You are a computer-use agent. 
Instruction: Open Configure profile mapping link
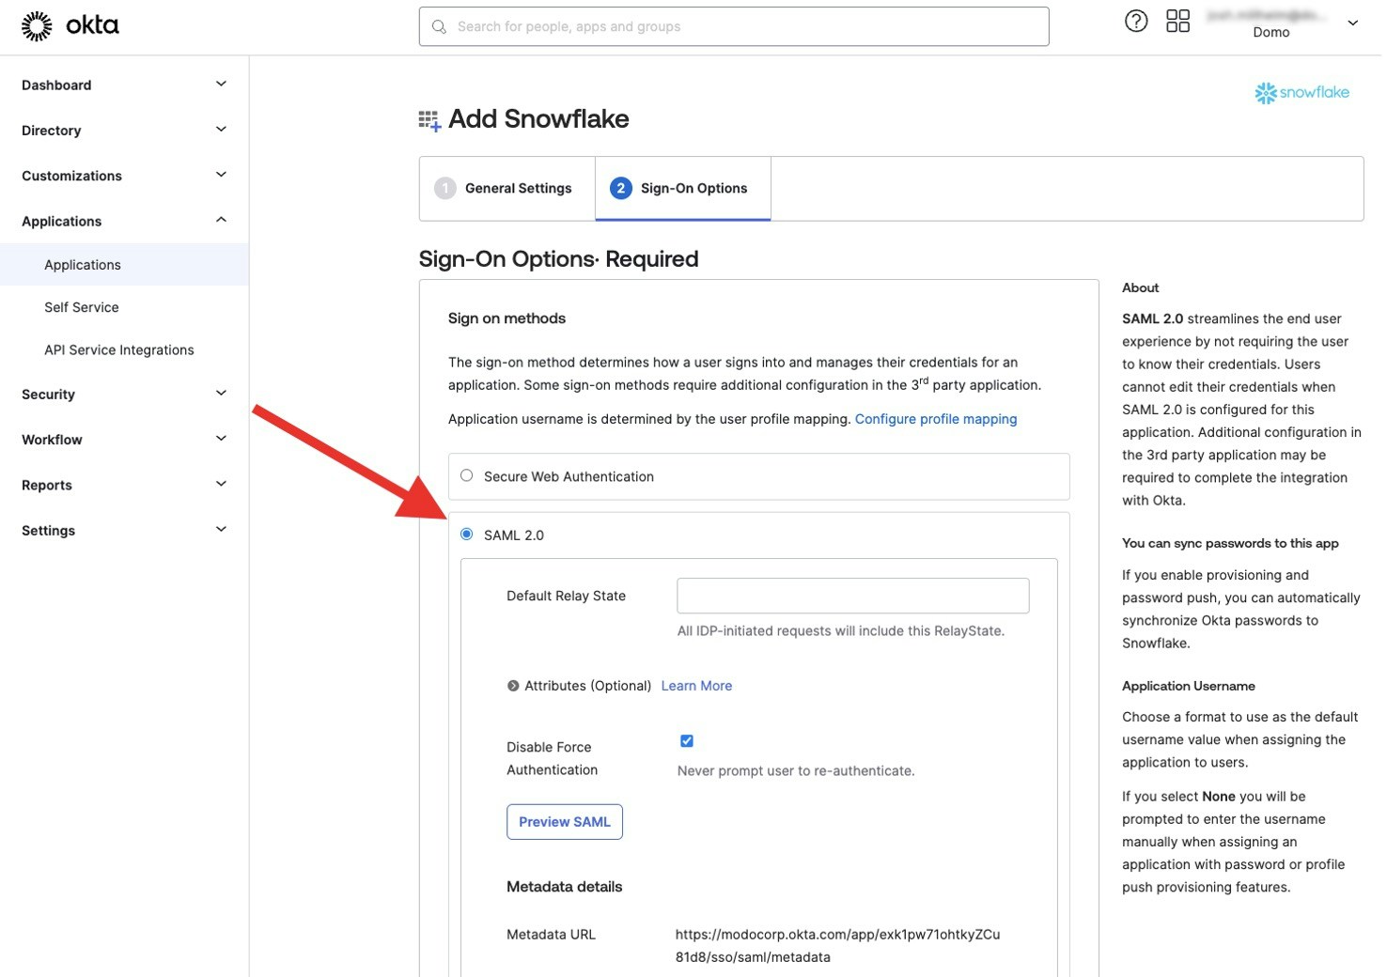936,419
